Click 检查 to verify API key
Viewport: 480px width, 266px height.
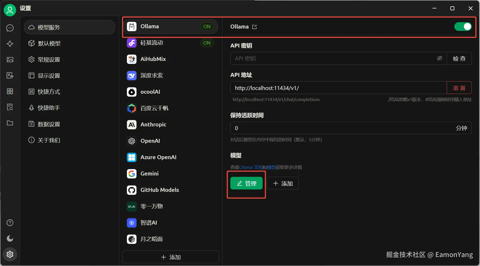459,58
